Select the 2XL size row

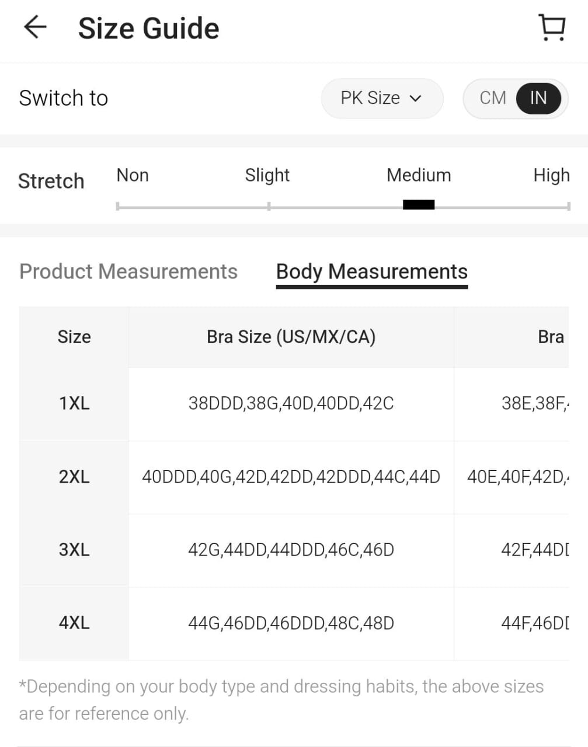(x=74, y=477)
